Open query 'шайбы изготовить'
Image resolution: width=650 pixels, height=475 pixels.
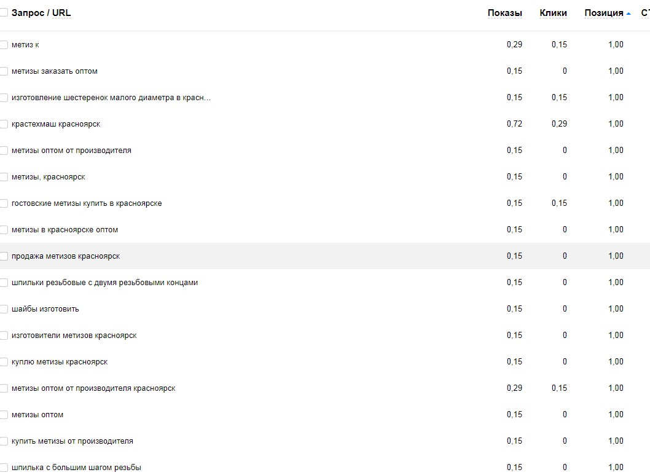[45, 309]
